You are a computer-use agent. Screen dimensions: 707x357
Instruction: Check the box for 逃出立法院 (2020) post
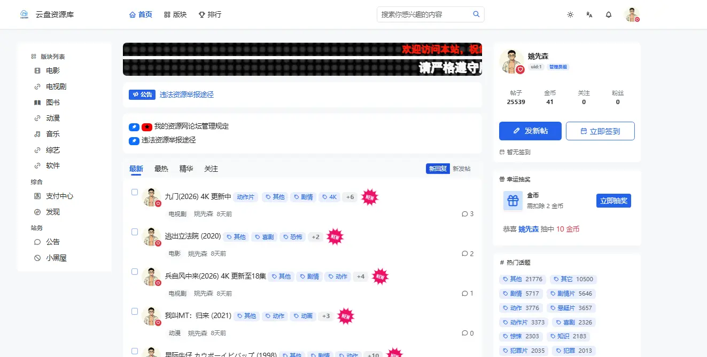pos(135,232)
